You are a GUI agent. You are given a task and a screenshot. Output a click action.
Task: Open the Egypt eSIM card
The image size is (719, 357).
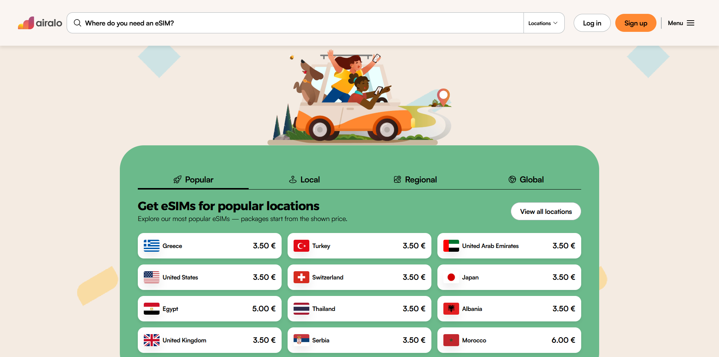click(209, 309)
